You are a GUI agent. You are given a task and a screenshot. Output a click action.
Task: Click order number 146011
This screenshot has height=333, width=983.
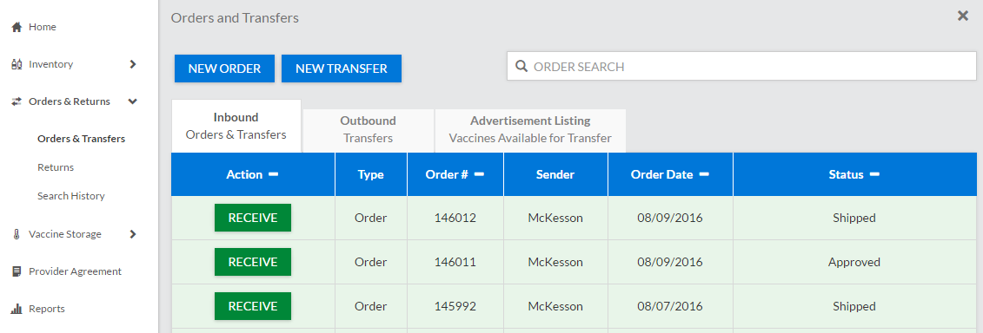(455, 262)
